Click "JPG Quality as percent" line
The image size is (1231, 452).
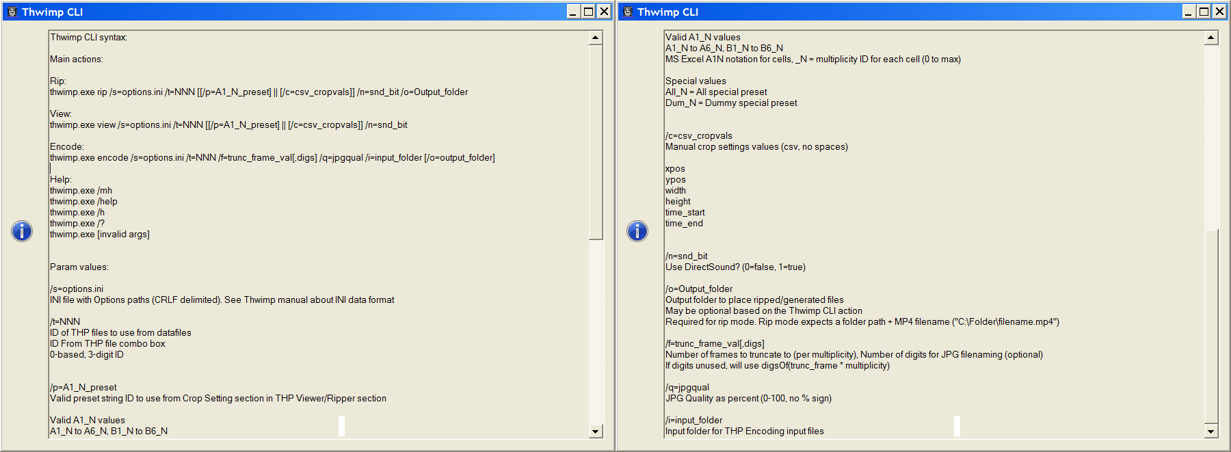pos(748,399)
